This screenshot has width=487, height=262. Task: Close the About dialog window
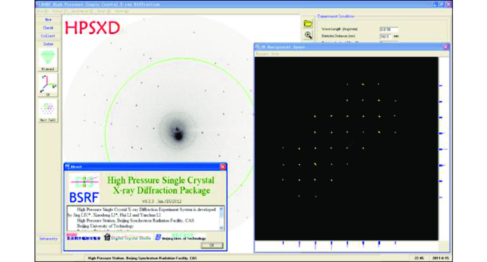[x=222, y=167]
